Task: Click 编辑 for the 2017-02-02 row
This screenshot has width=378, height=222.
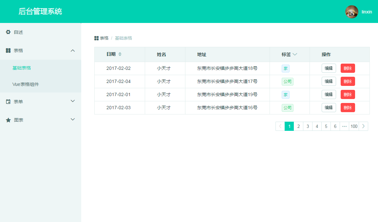Action: 329,68
